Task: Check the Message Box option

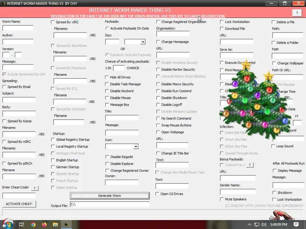Action: pos(107,105)
